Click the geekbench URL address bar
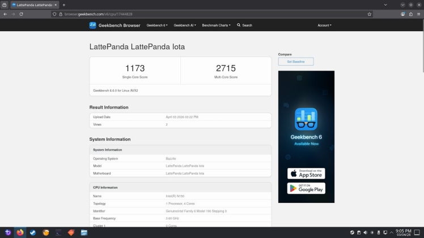This screenshot has height=238, width=424. (211, 14)
